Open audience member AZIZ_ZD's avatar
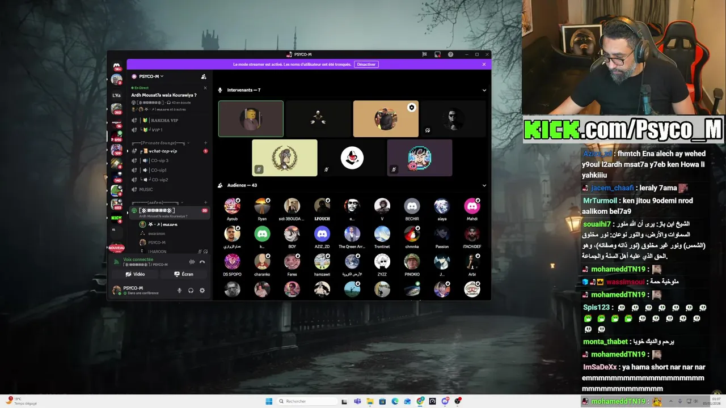726x408 pixels. point(322,233)
